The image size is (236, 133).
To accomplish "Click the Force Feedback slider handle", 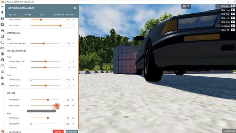I will [x=41, y=20].
